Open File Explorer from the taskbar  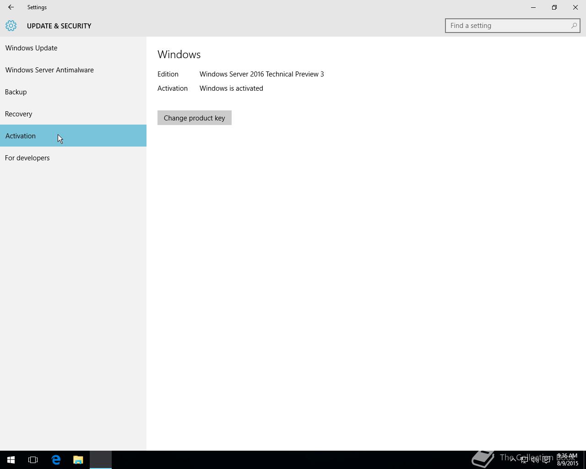[78, 460]
